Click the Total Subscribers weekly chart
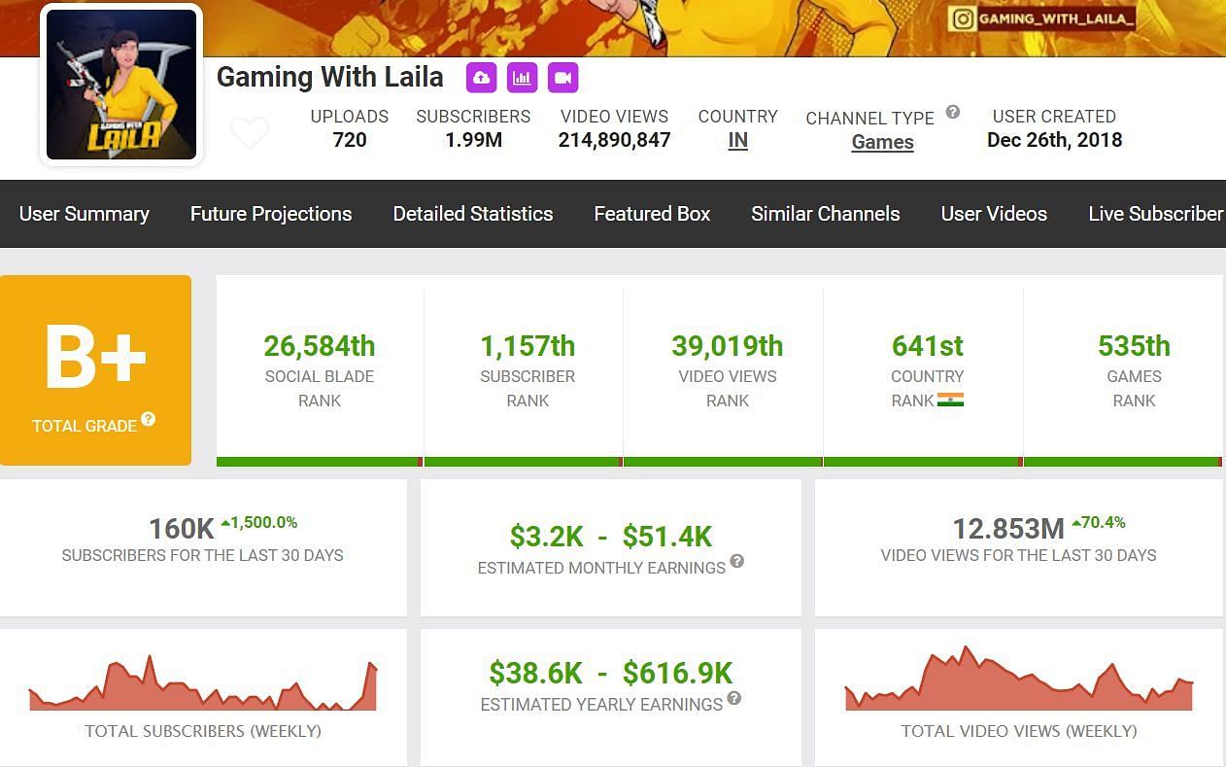Image resolution: width=1226 pixels, height=767 pixels. click(x=203, y=685)
